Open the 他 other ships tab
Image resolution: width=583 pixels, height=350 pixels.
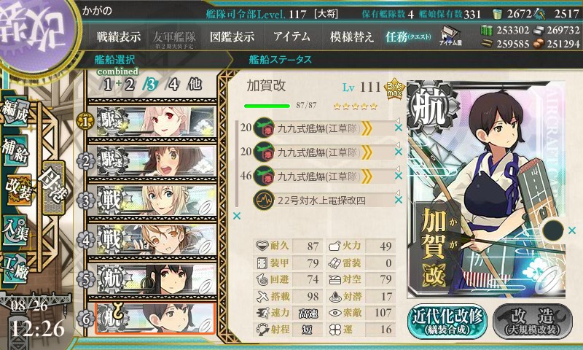point(195,85)
